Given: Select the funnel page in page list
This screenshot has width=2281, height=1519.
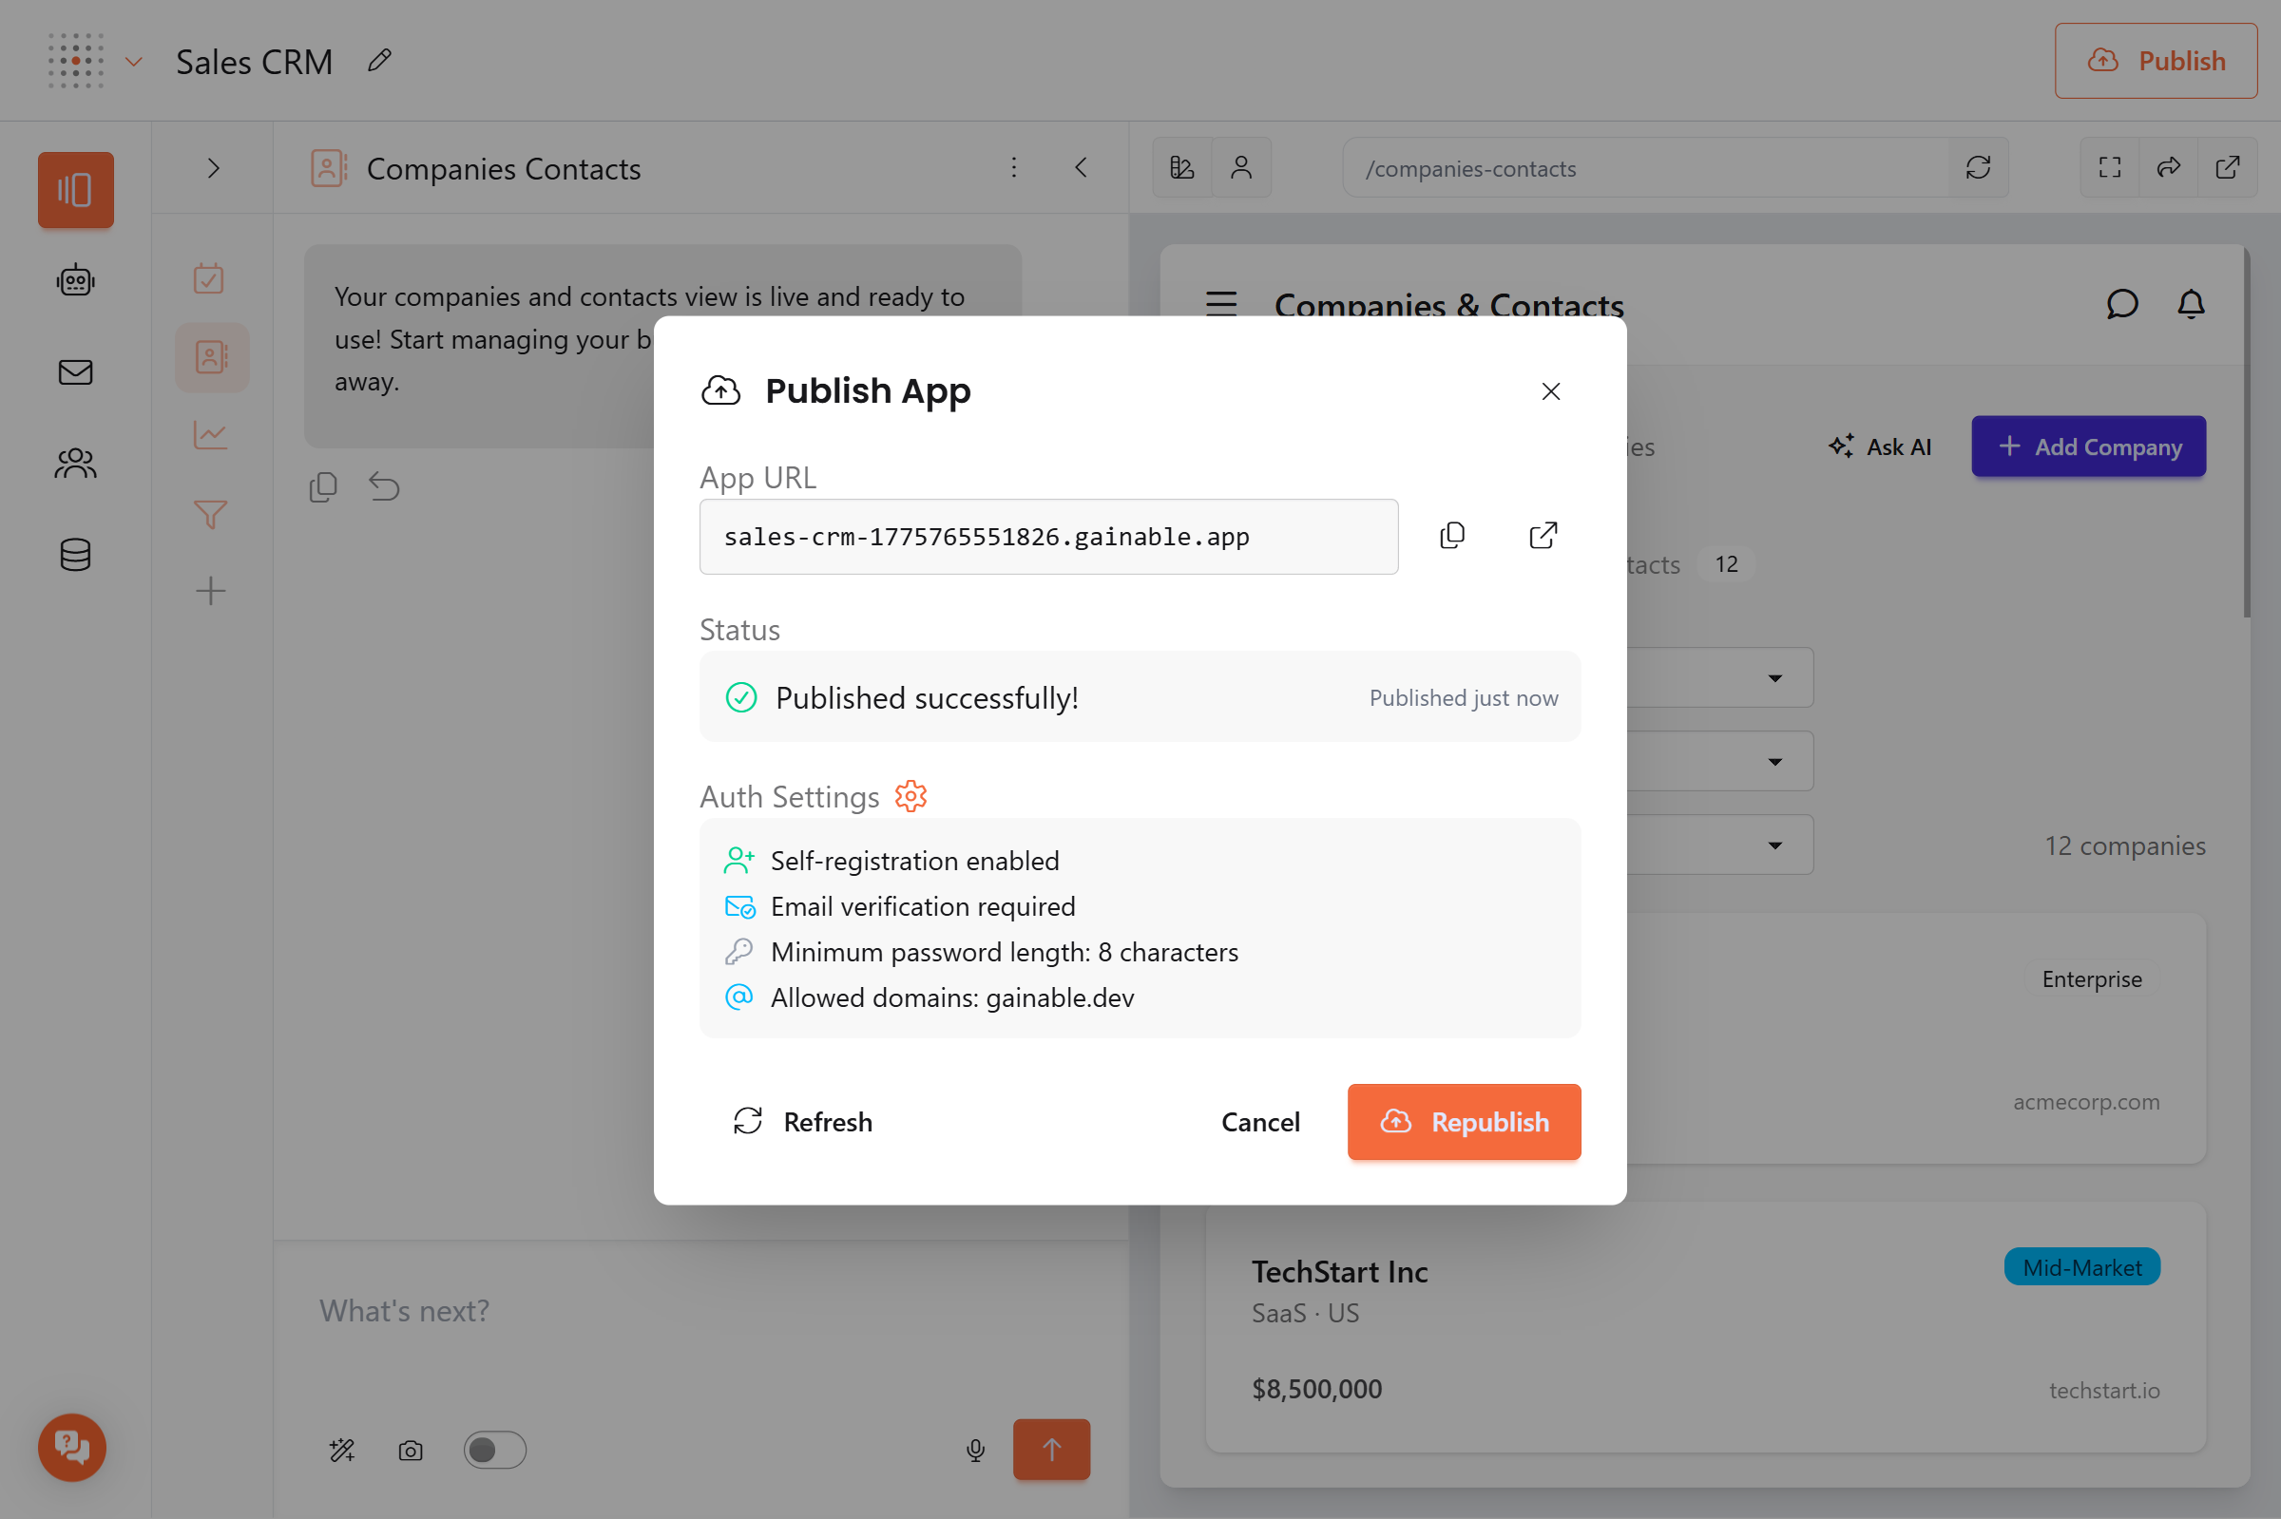Looking at the screenshot, I should point(210,513).
